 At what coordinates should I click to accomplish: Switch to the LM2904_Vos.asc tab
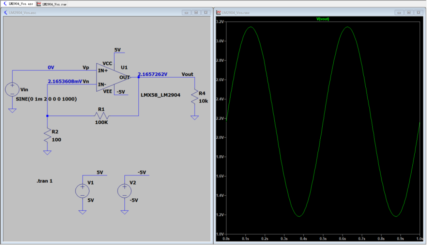pos(18,4)
